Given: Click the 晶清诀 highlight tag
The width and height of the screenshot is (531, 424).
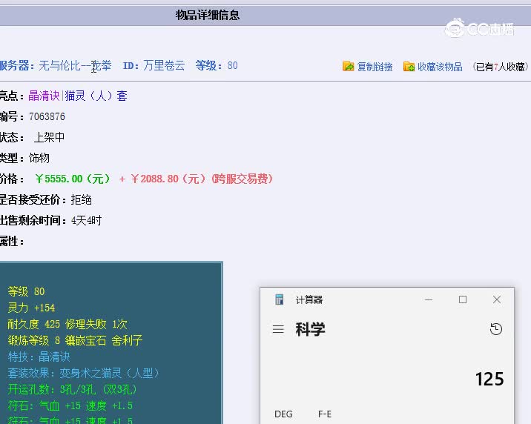Looking at the screenshot, I should point(44,96).
